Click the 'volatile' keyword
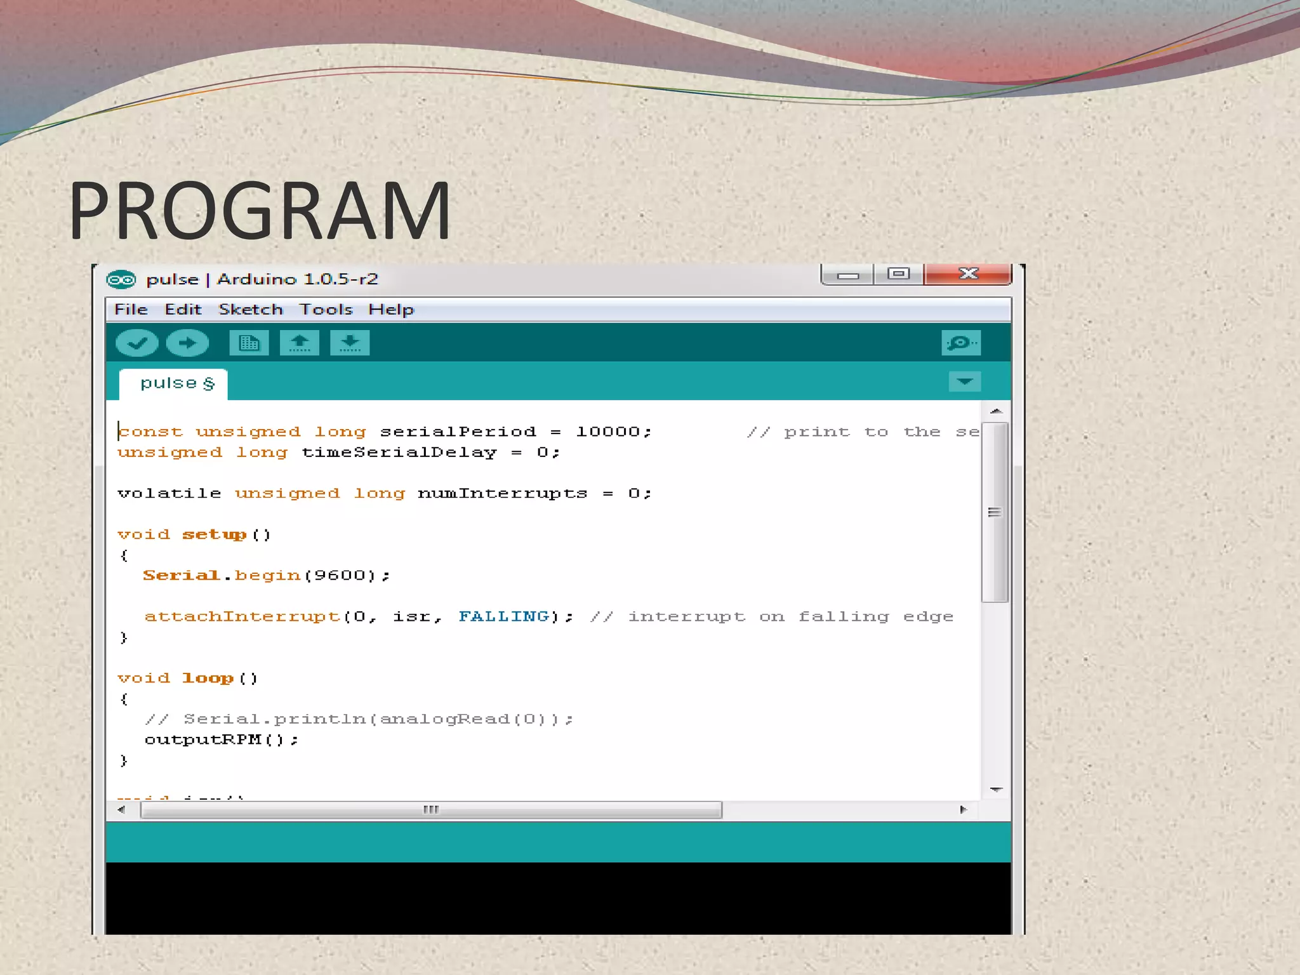The height and width of the screenshot is (975, 1300). coord(169,494)
